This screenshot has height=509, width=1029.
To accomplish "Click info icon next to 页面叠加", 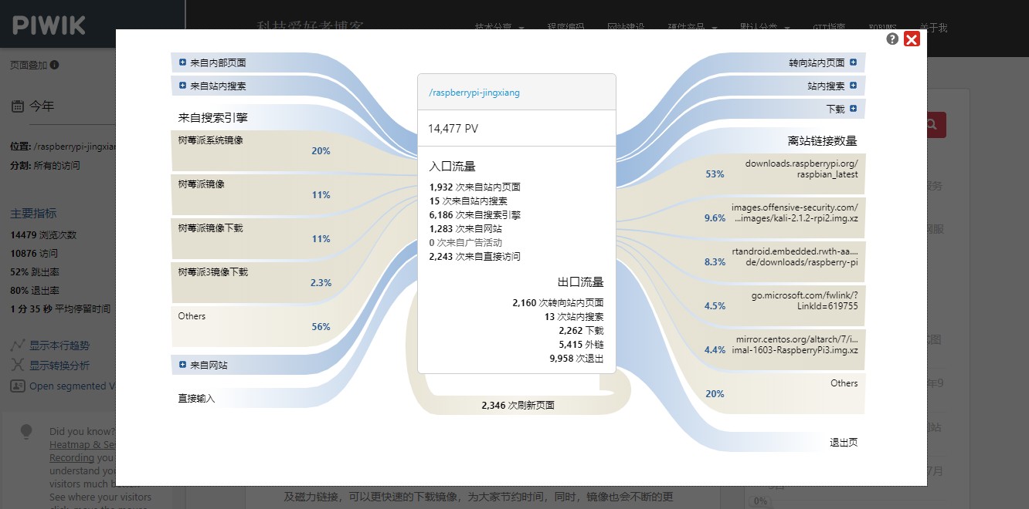I will (55, 66).
